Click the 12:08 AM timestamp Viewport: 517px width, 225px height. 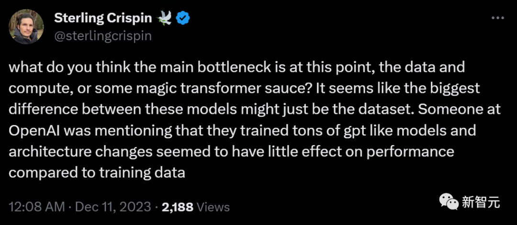[x=36, y=207]
